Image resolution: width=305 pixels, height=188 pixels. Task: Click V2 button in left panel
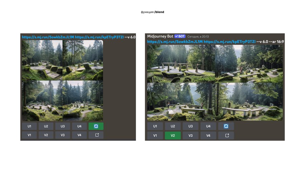coord(46,135)
